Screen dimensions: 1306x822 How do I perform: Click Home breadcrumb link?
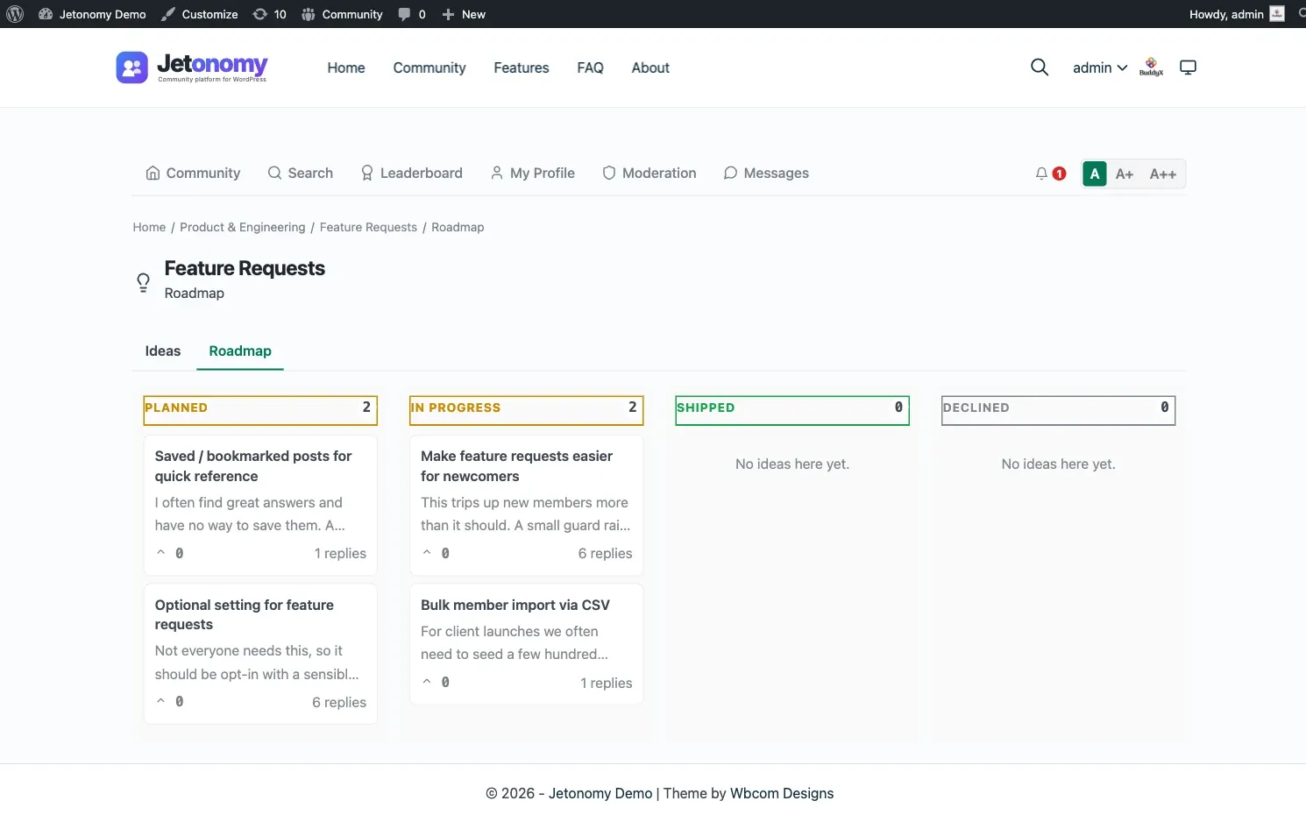[149, 227]
